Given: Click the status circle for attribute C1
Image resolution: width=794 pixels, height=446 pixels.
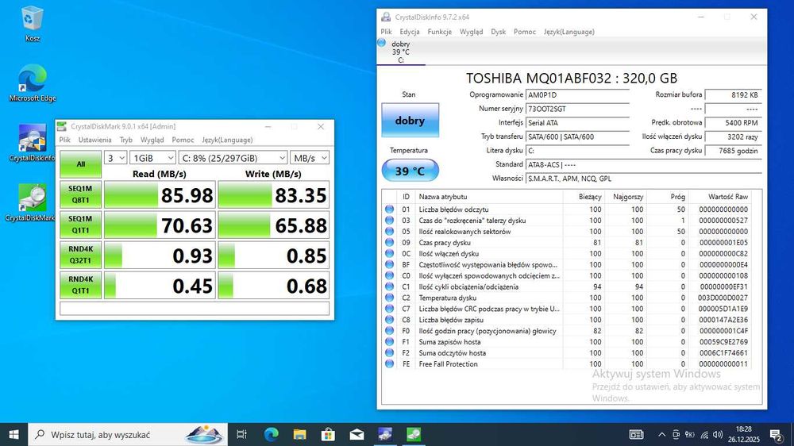Looking at the screenshot, I should [x=389, y=286].
